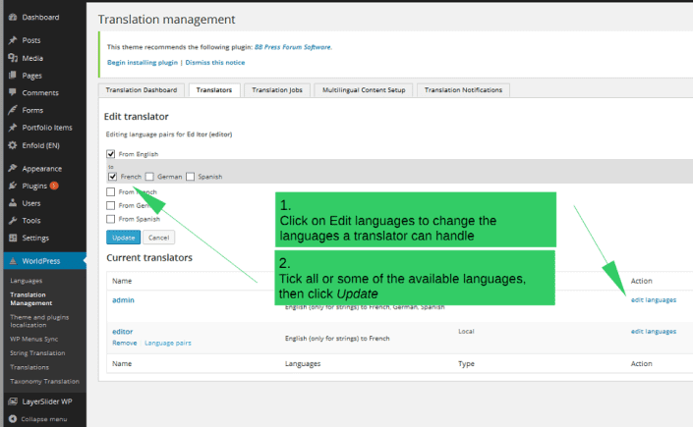693x427 pixels.
Task: Click the Portfolio Items pin icon
Action: click(x=13, y=128)
